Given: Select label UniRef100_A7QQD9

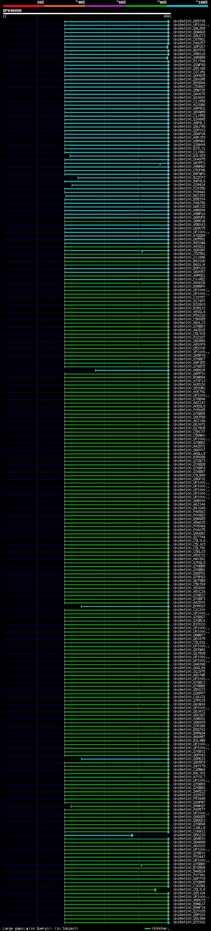Looking at the screenshot, I should (x=189, y=236).
